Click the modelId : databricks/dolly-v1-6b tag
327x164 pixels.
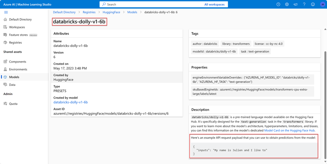click(214, 51)
